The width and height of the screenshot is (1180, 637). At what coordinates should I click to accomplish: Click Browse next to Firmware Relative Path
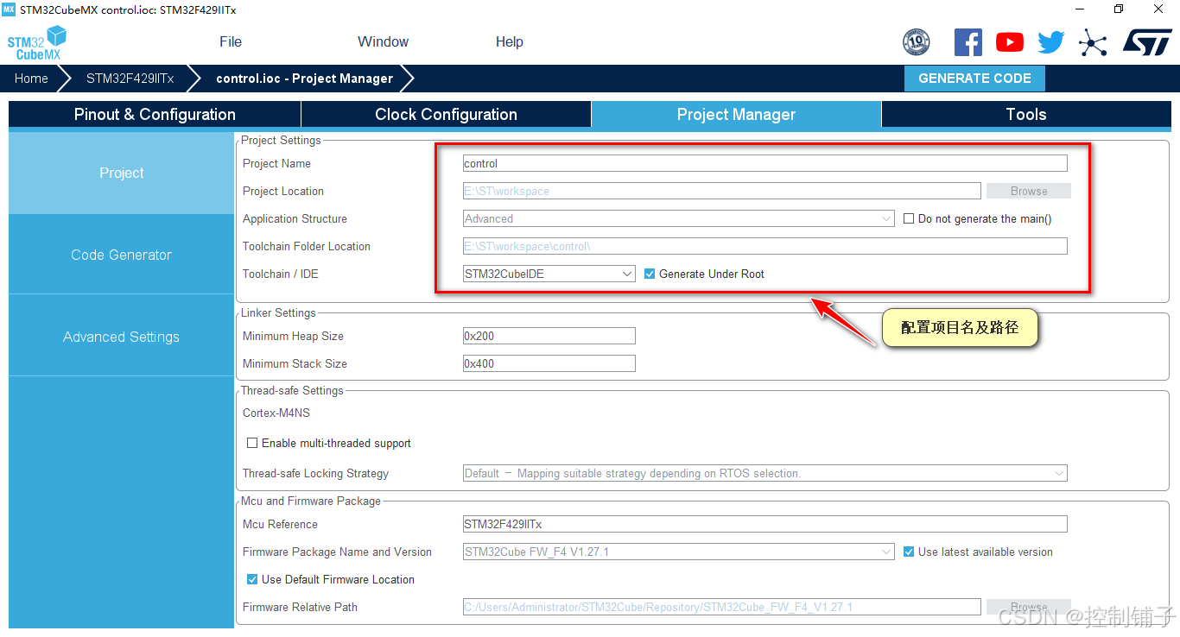tap(1029, 607)
